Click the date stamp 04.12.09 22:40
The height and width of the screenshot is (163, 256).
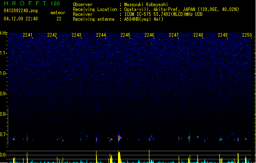[x=21, y=19]
